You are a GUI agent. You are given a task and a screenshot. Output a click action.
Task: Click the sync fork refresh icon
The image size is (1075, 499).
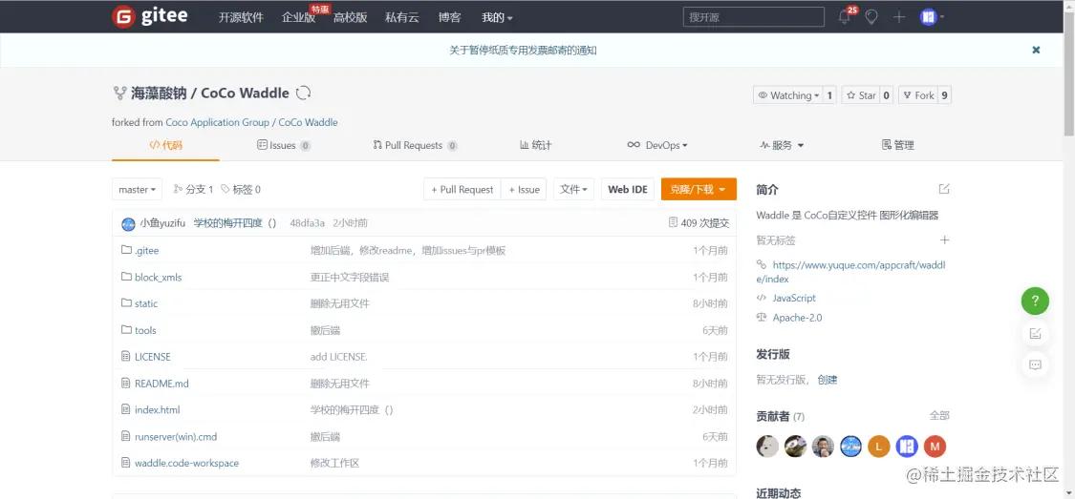point(303,94)
